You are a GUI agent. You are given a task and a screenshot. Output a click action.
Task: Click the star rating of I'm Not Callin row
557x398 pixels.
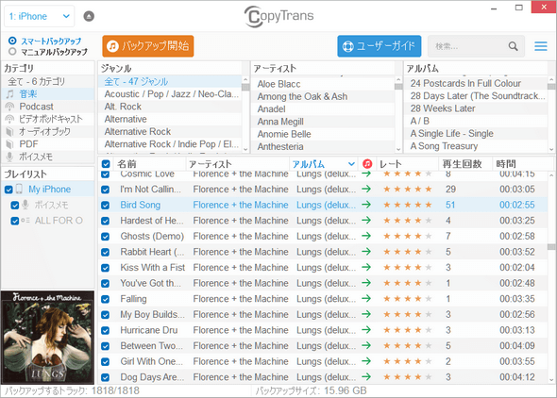[408, 189]
